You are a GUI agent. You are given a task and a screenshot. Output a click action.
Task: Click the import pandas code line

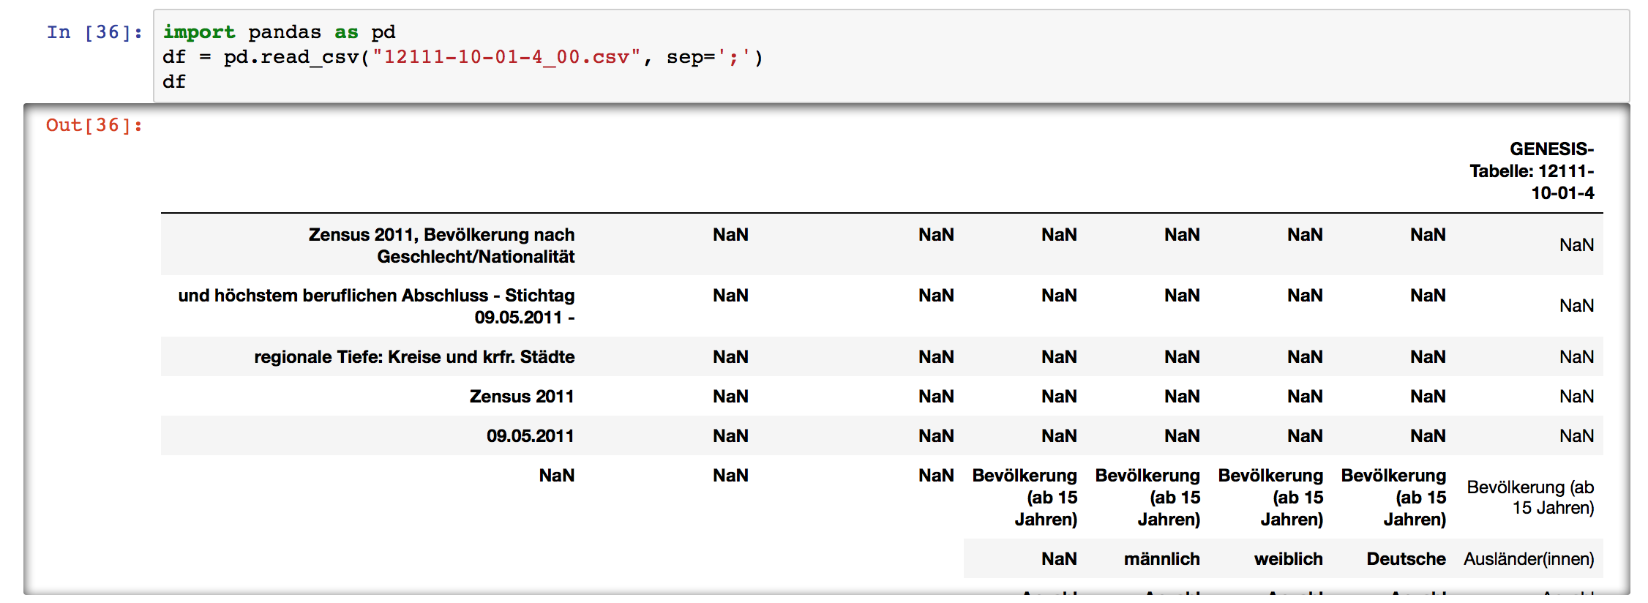(x=279, y=32)
